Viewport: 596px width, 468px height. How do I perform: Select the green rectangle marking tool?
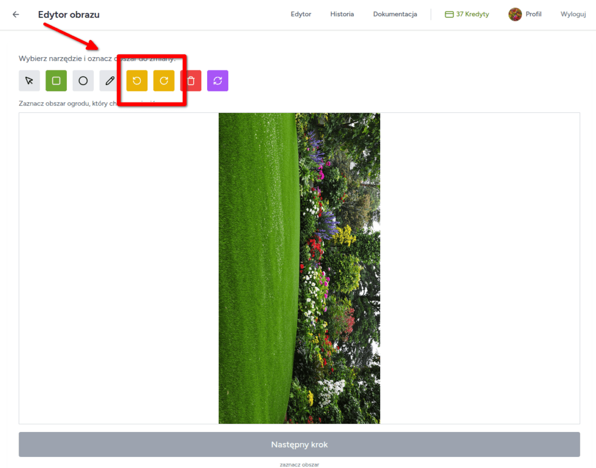coord(56,81)
